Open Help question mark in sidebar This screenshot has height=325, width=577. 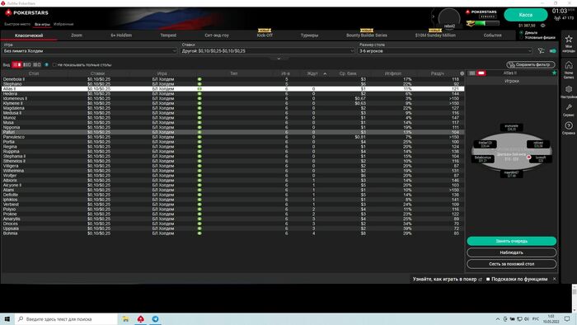coord(569,125)
